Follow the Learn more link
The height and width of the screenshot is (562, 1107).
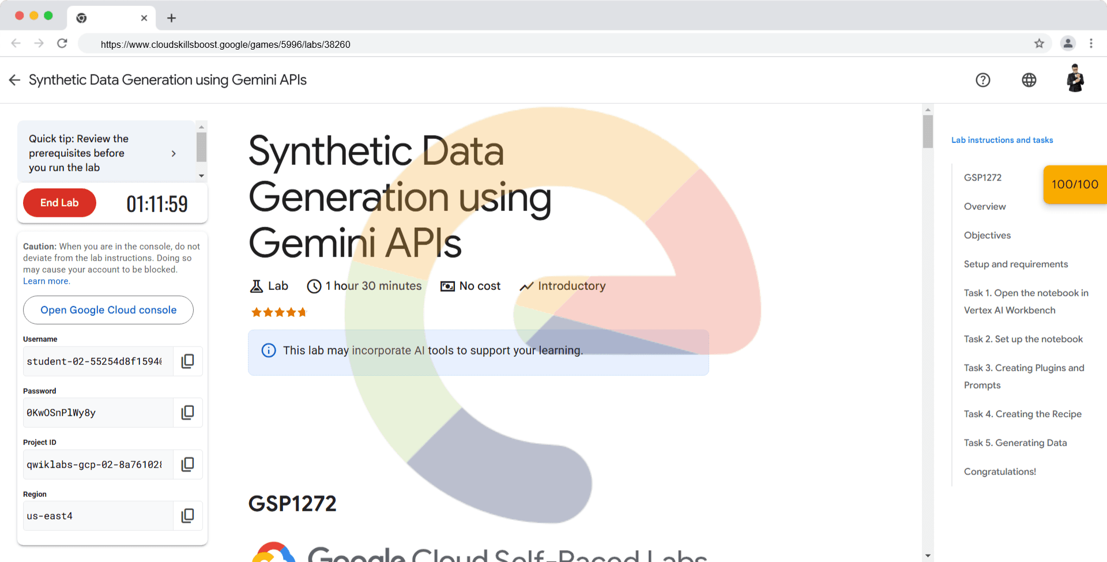(46, 281)
